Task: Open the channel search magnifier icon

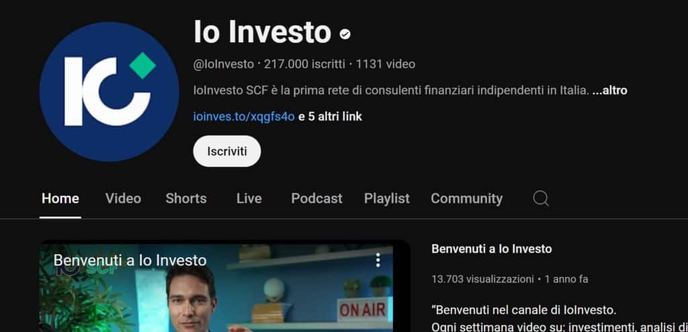Action: (x=541, y=198)
